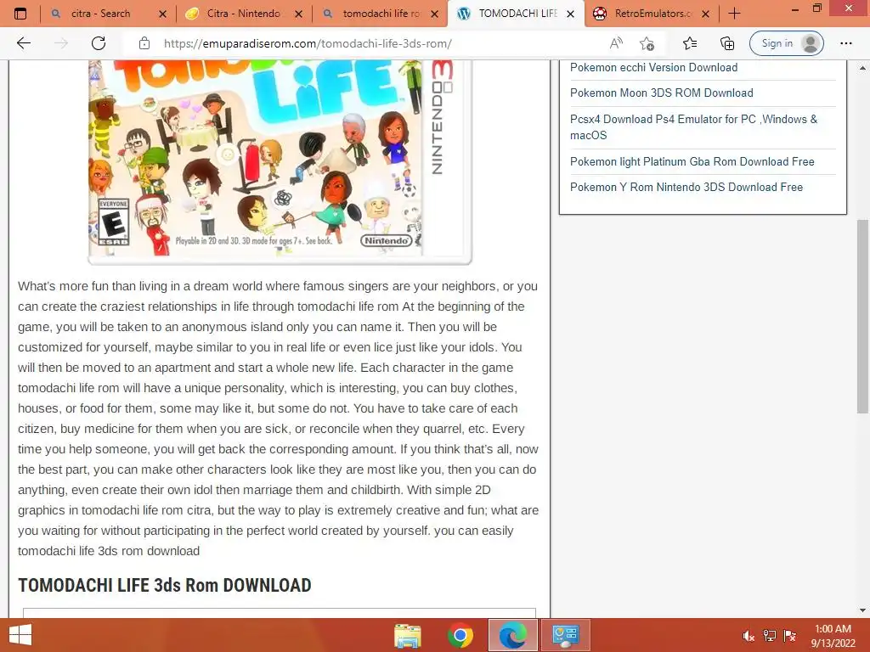This screenshot has height=652, width=870.
Task: Click the network tray icon
Action: pyautogui.click(x=770, y=636)
